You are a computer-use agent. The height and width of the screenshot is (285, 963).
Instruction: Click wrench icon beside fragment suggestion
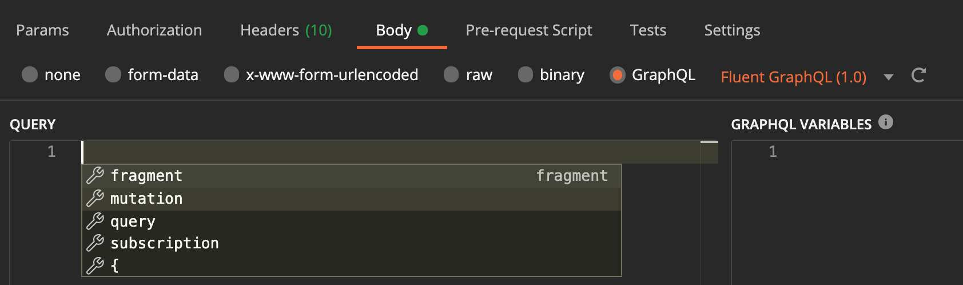95,176
